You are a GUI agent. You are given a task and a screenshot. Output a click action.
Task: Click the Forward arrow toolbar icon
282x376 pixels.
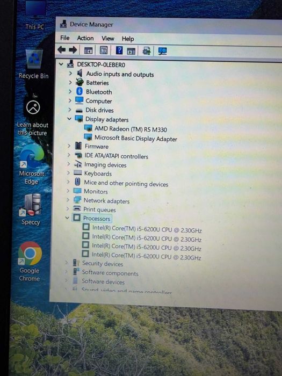(73, 50)
